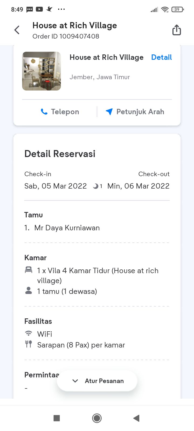
Task: Open the share icon at top right
Action: [x=176, y=30]
